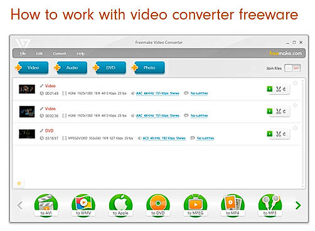Viewport: 315px width, 231px height.
Task: Play the DVD item with green play icon
Action: (270, 134)
